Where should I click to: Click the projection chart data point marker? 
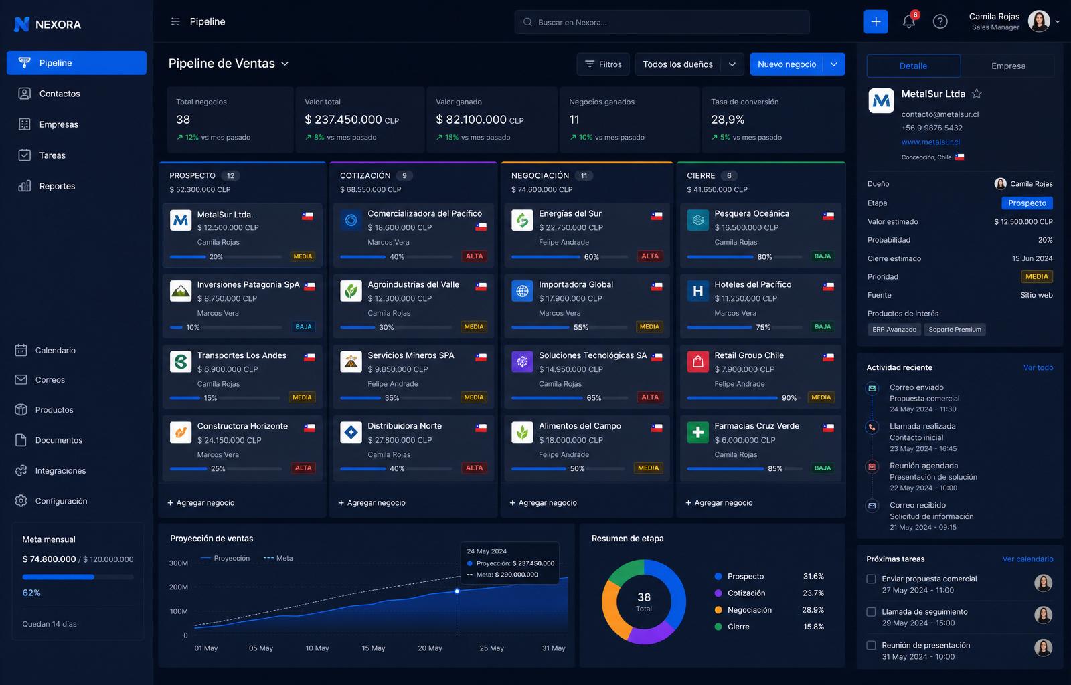pyautogui.click(x=457, y=591)
